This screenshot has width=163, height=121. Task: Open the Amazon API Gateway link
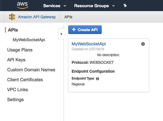37,17
